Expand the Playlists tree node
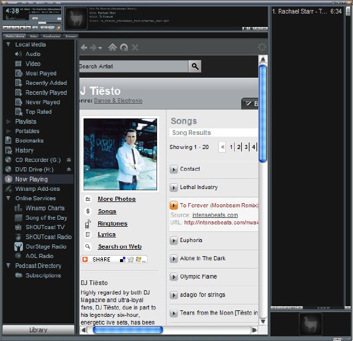The height and width of the screenshot is (341, 353). [9, 121]
